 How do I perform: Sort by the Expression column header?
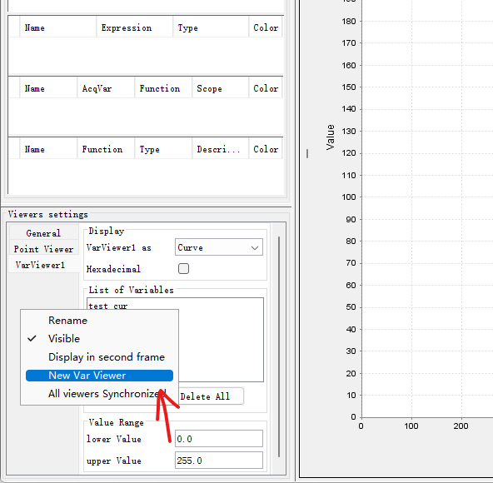click(x=135, y=27)
